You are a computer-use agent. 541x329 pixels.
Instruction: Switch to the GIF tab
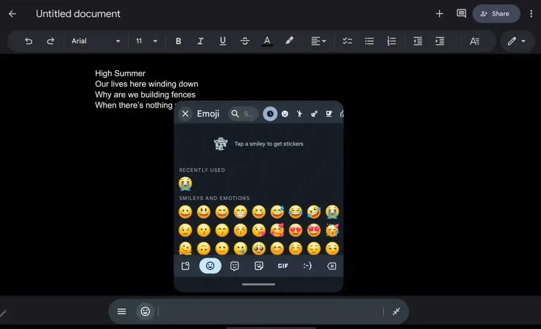[283, 266]
